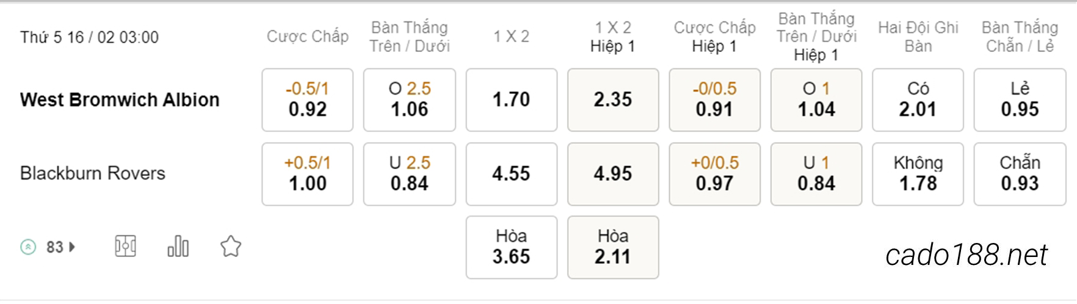Mark match as favorite with star icon
The height and width of the screenshot is (304, 1077).
[231, 247]
